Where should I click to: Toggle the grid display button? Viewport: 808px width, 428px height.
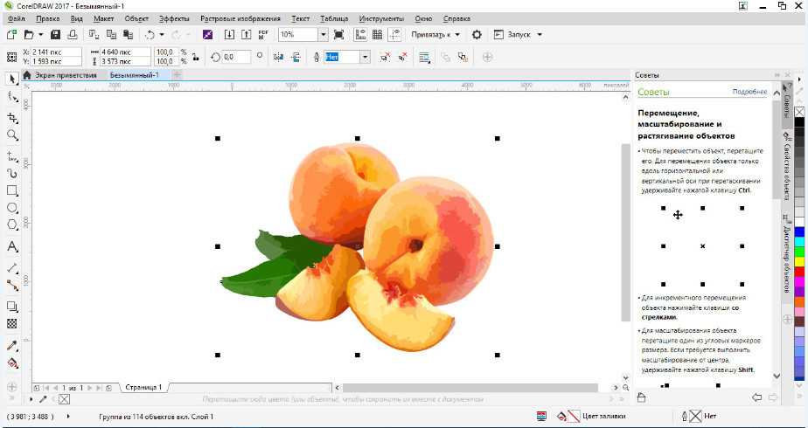(377, 35)
